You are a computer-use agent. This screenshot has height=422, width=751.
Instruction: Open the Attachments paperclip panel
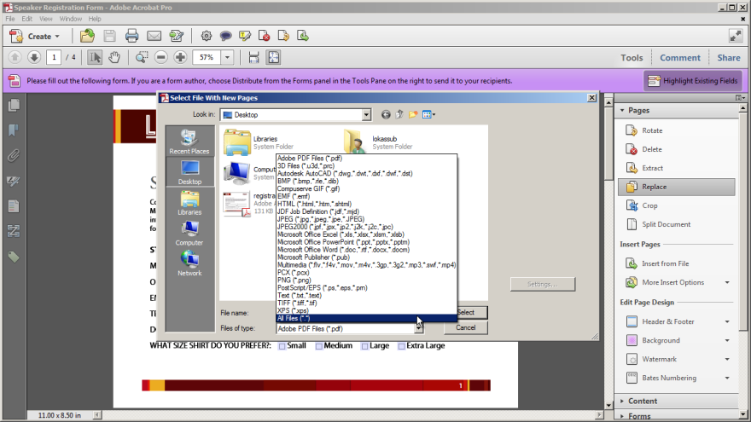coord(14,155)
